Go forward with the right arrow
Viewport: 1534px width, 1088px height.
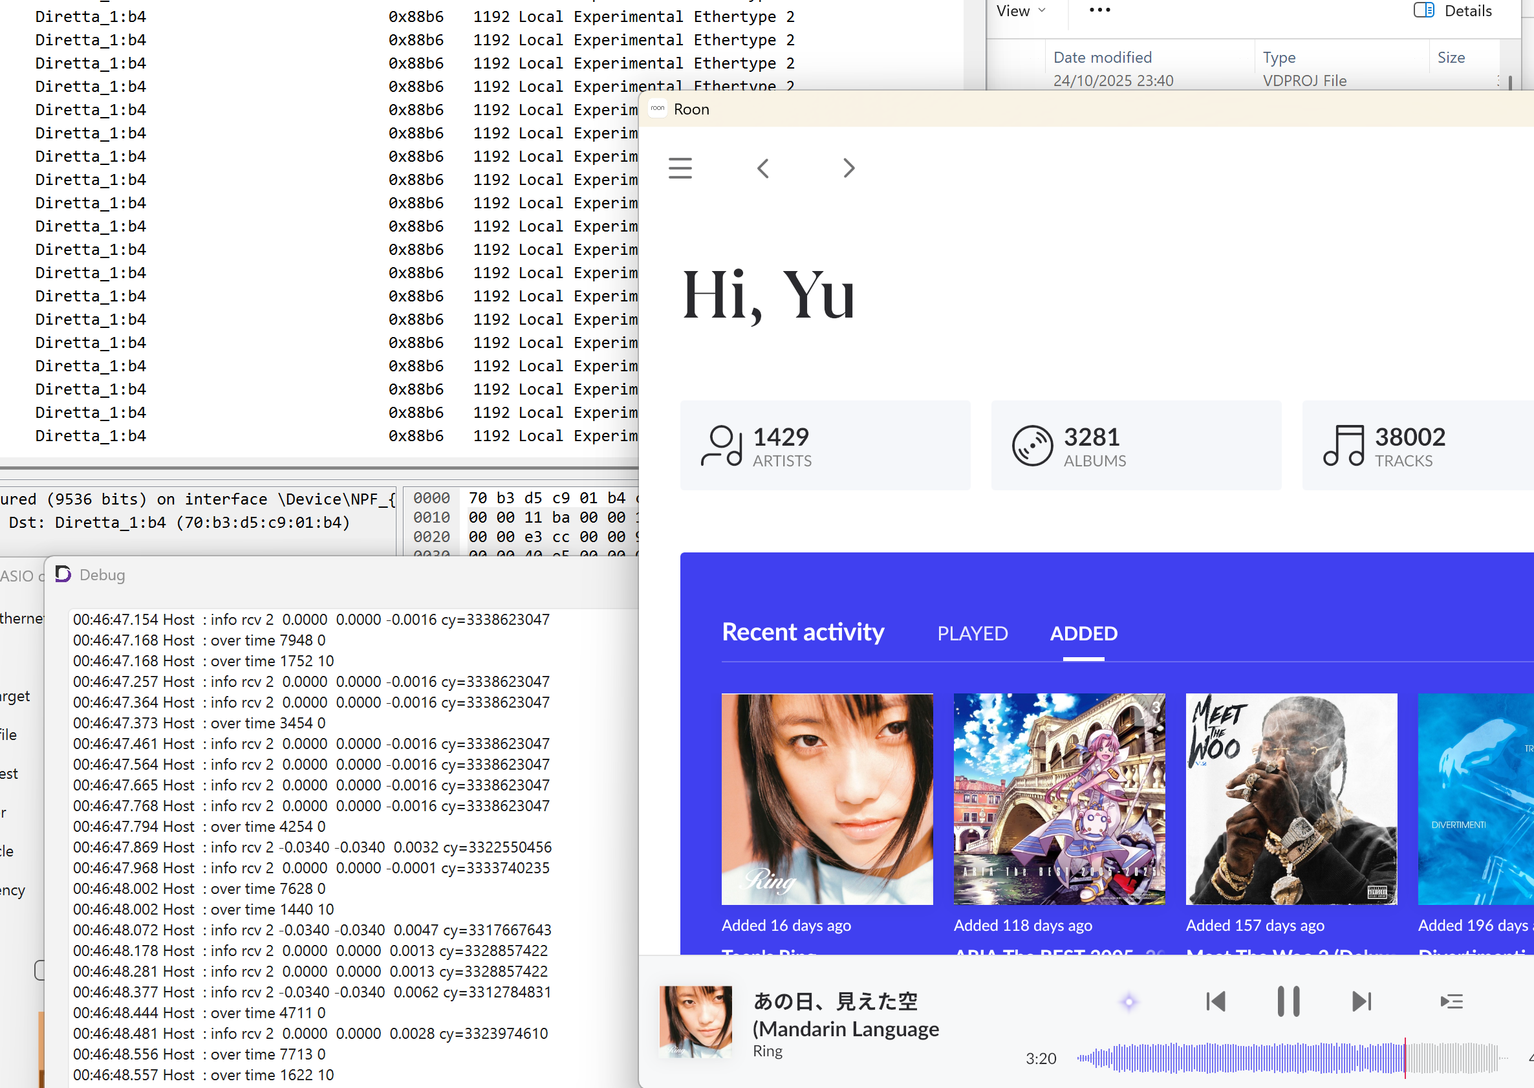[848, 168]
